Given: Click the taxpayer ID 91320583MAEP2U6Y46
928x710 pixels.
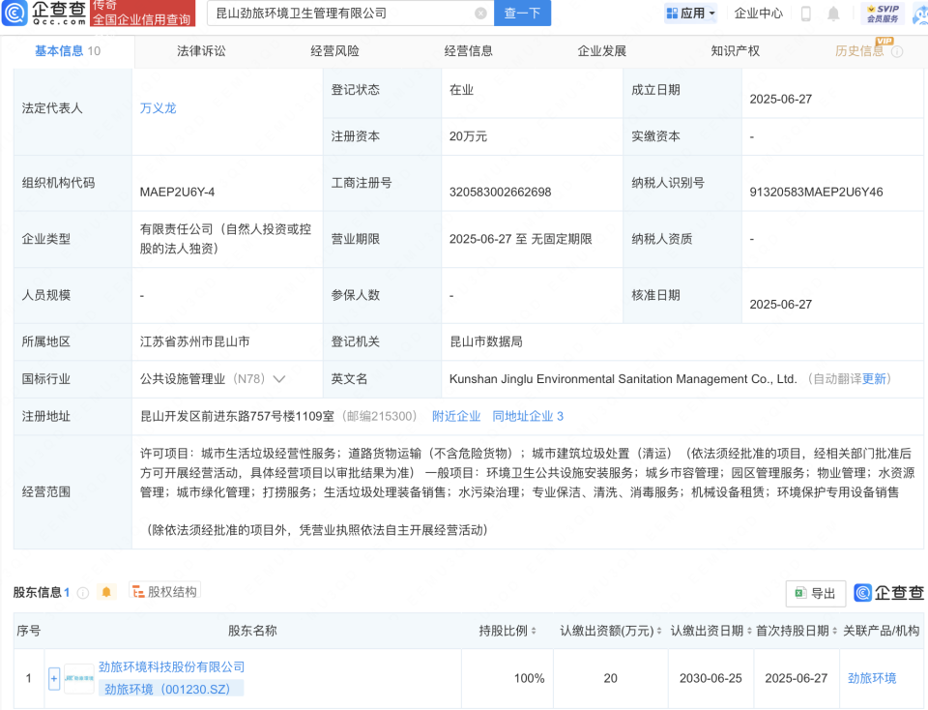Looking at the screenshot, I should click(x=816, y=192).
